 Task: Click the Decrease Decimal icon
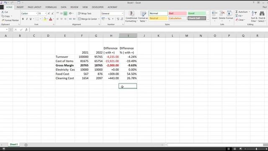tap(122, 19)
